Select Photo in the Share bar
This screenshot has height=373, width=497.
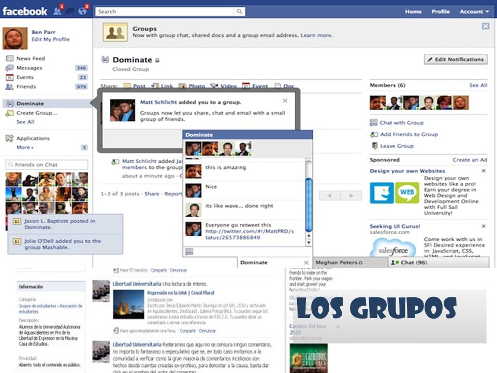click(x=192, y=86)
